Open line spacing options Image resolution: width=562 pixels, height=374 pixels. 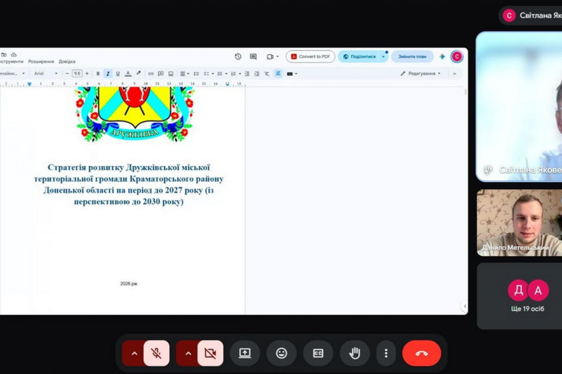click(x=196, y=73)
